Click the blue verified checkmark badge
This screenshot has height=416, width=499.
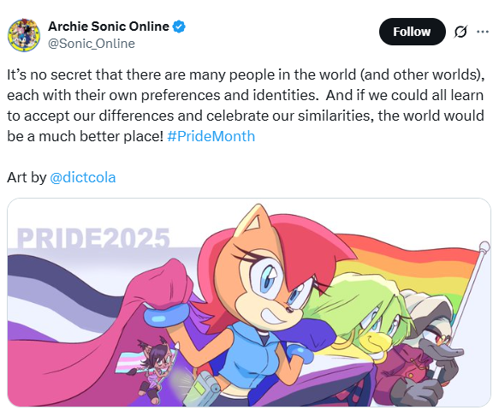pos(179,27)
